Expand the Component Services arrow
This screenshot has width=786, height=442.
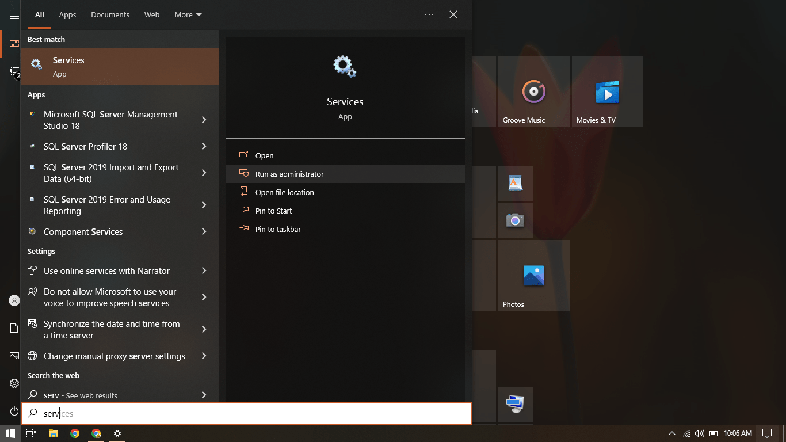tap(204, 231)
